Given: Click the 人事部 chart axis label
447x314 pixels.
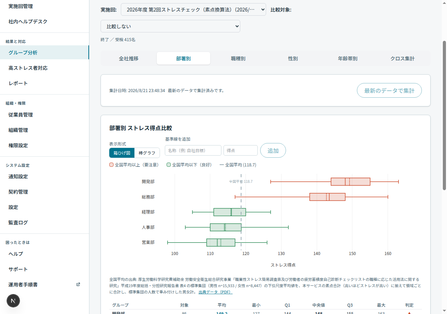Looking at the screenshot, I should pos(148,227).
